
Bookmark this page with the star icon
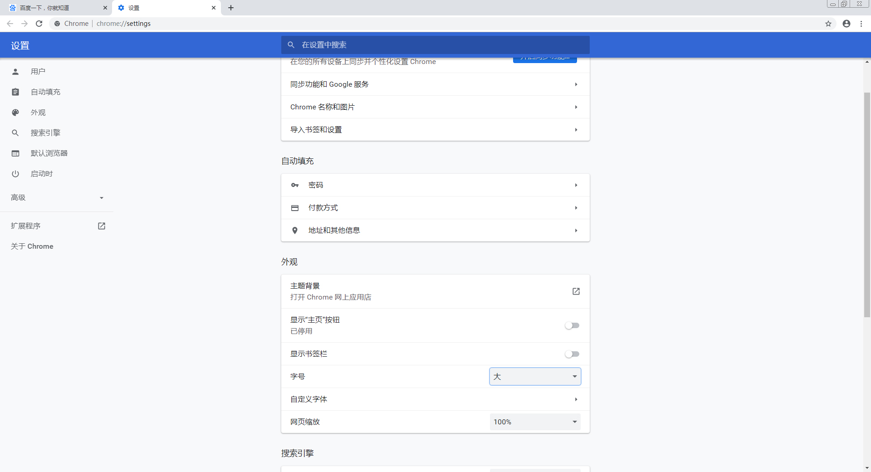(829, 23)
